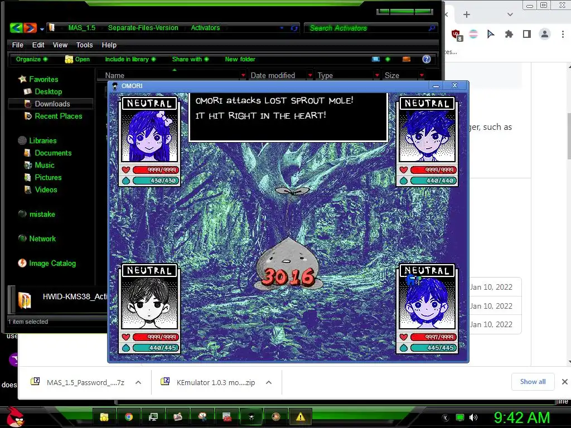Viewport: 571px width, 428px height.
Task: Open the Tools menu in Explorer
Action: [85, 45]
